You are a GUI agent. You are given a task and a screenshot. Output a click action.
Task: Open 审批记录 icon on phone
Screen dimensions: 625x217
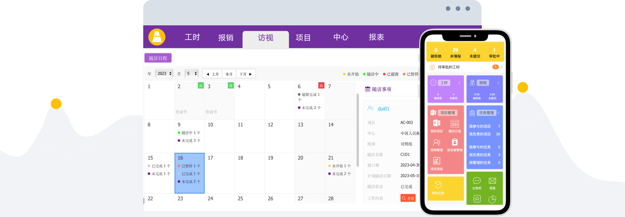pos(438,185)
